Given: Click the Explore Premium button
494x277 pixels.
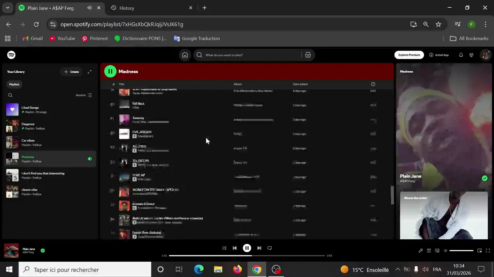Looking at the screenshot, I should click(409, 55).
